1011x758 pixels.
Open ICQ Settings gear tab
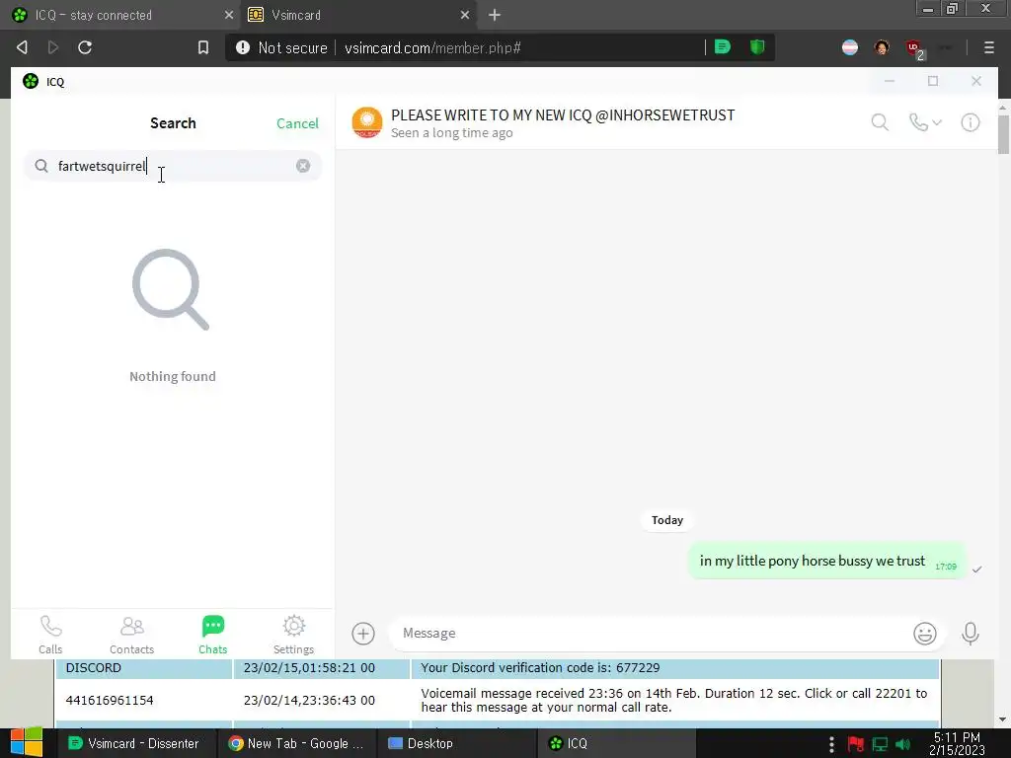293,635
